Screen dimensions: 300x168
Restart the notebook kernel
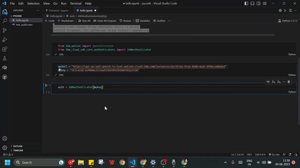tap(125, 21)
